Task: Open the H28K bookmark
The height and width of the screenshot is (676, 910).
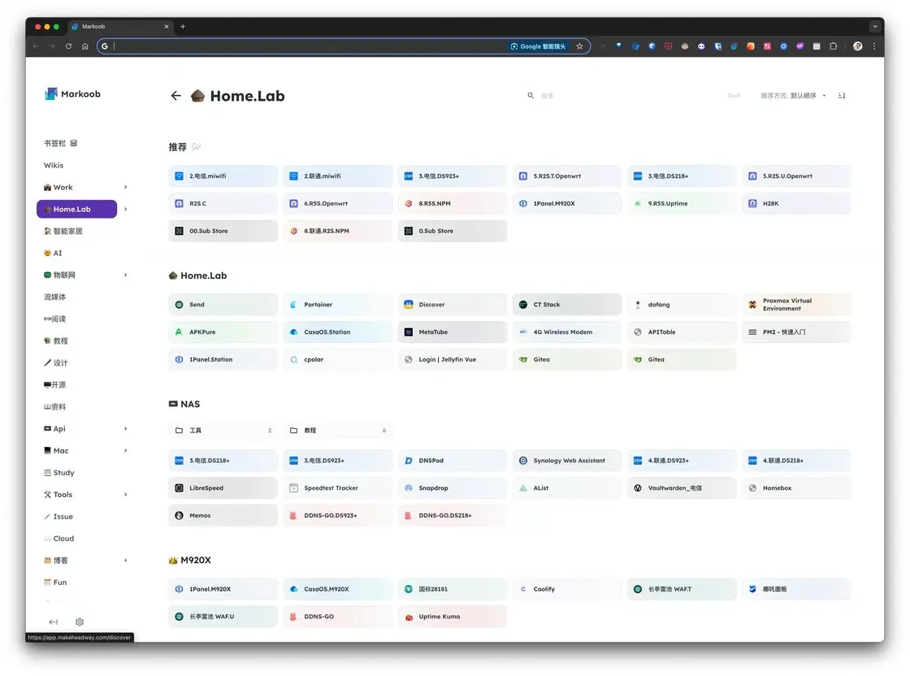Action: click(x=796, y=204)
